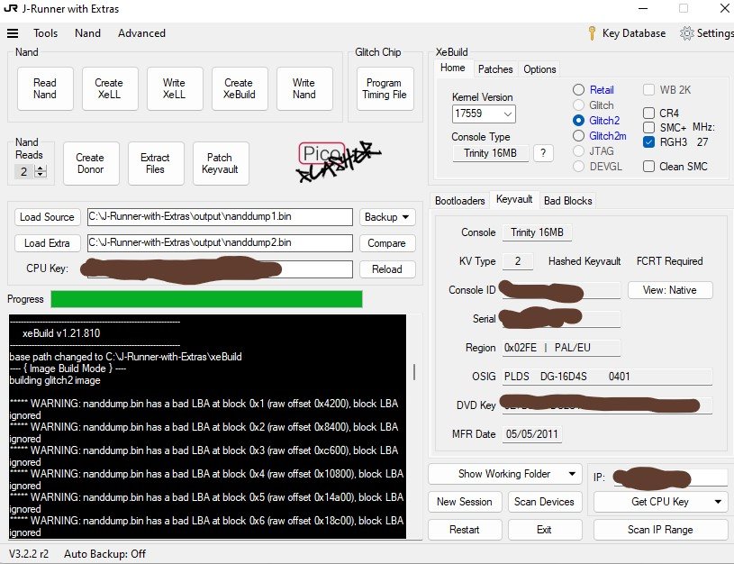The height and width of the screenshot is (564, 734).
Task: Enable the CR4 checkbox
Action: pyautogui.click(x=648, y=114)
